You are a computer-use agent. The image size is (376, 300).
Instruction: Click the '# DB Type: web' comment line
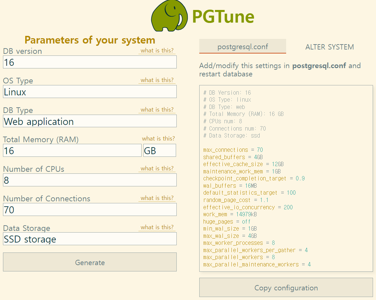coord(224,107)
